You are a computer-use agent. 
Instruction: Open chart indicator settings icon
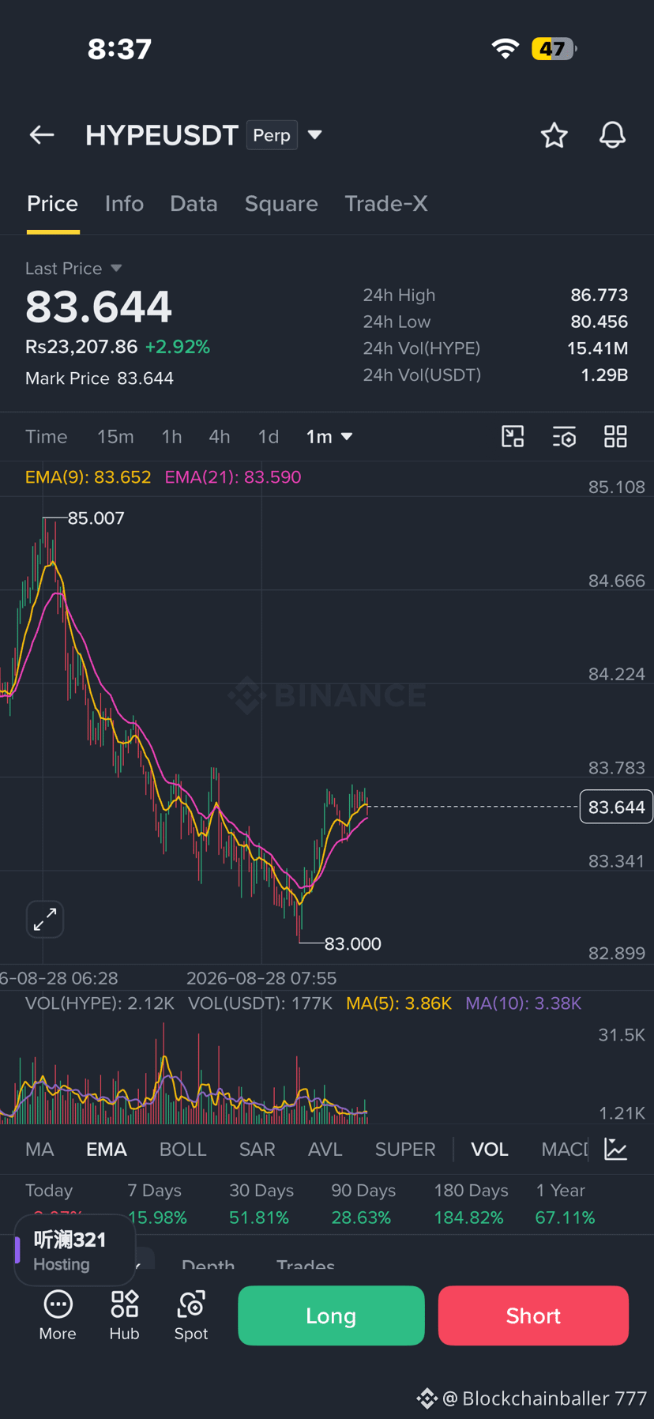564,436
